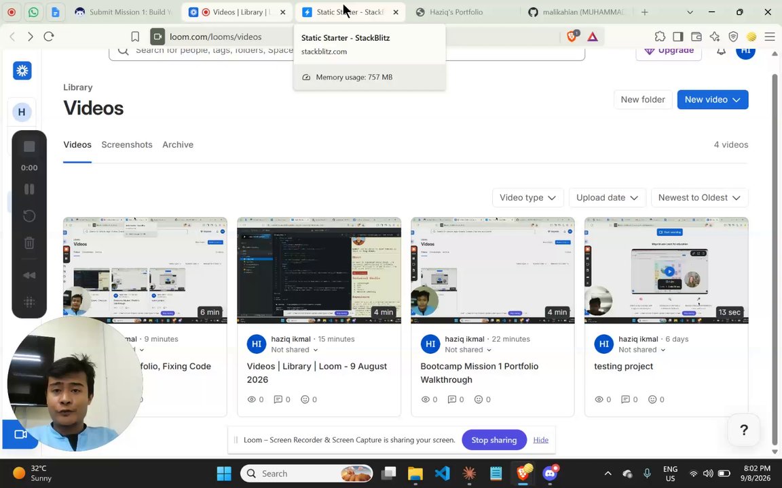This screenshot has width=782, height=488.
Task: Open File Explorer from taskbar
Action: tap(415, 474)
